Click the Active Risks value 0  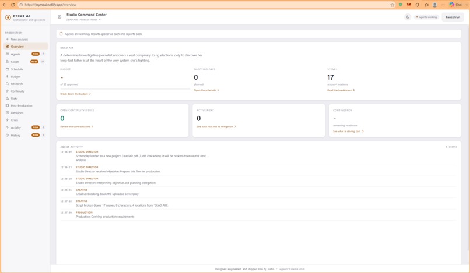point(198,119)
